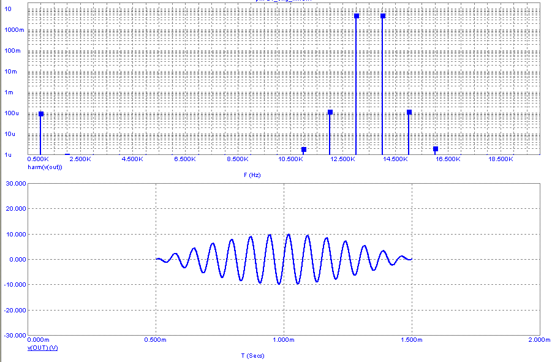Click the 100u magnitude axis label
This screenshot has width=552, height=362.
point(12,113)
